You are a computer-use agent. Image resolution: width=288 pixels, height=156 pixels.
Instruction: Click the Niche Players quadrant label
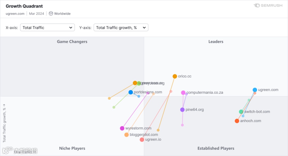[72, 148]
